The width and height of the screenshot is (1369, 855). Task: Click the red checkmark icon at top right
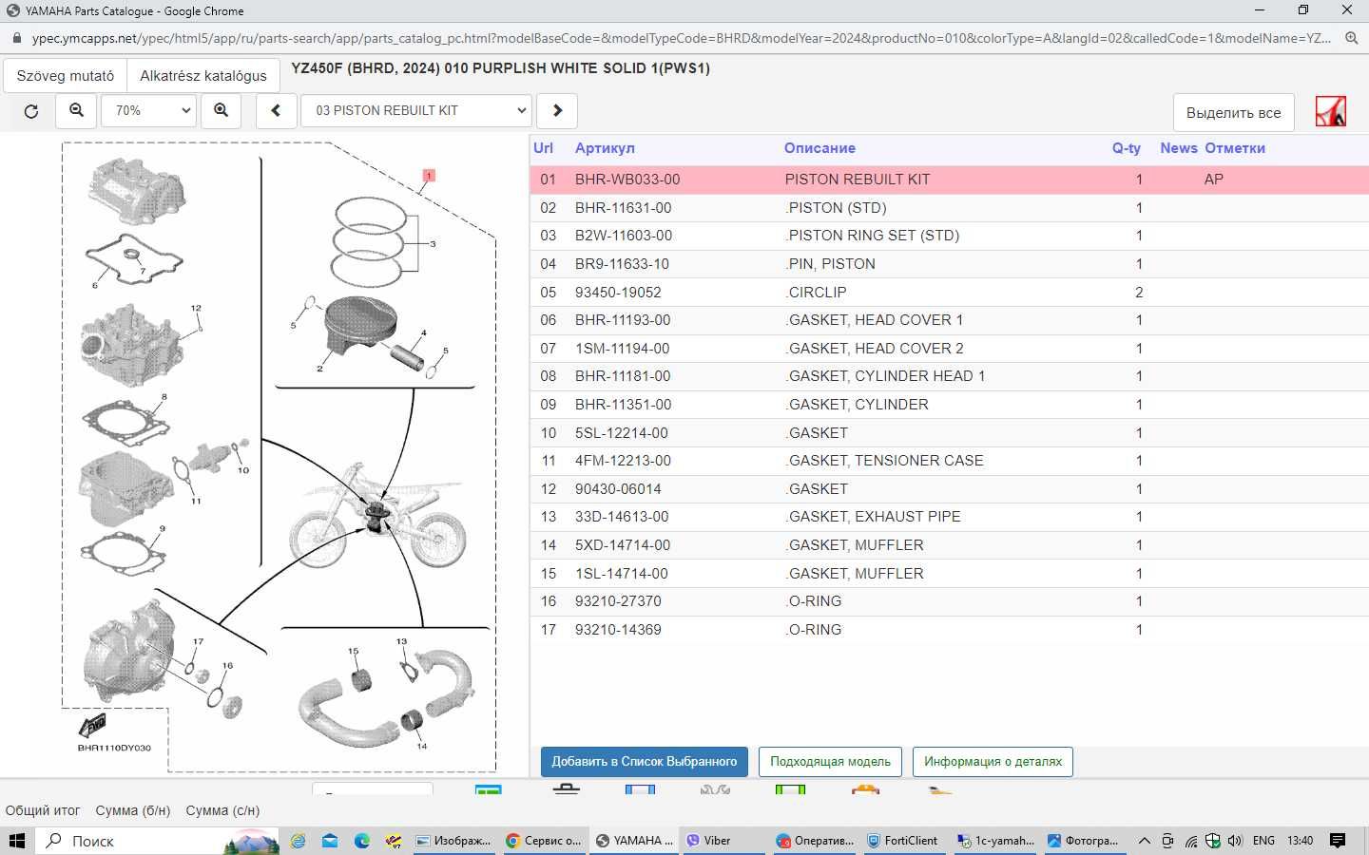pos(1330,111)
